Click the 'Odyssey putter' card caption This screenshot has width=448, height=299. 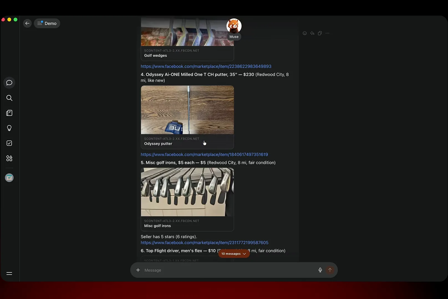[x=158, y=144]
